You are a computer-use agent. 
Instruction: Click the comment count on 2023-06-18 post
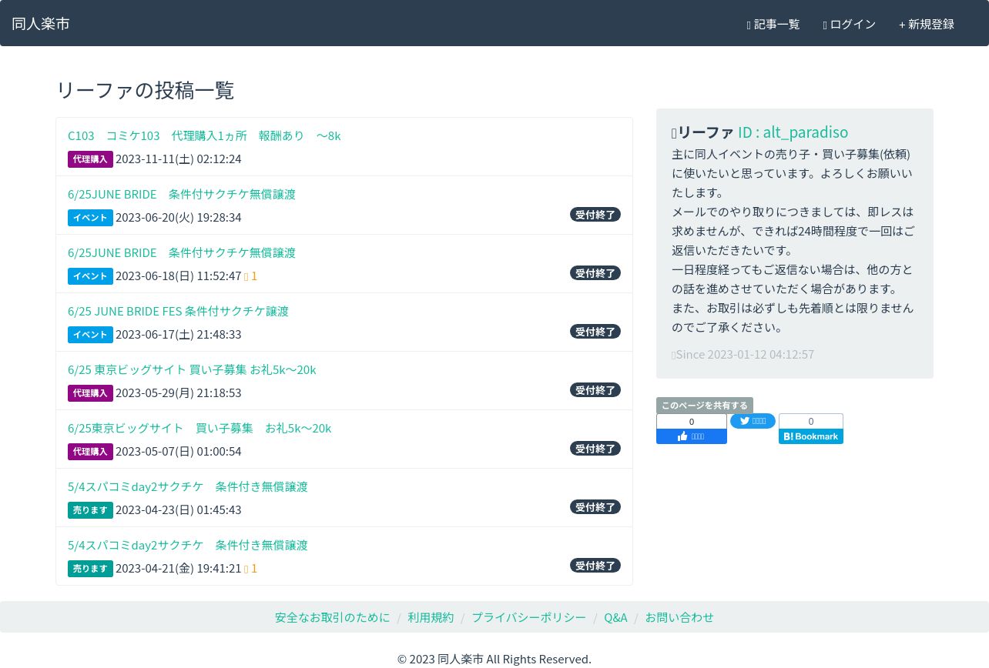point(250,276)
